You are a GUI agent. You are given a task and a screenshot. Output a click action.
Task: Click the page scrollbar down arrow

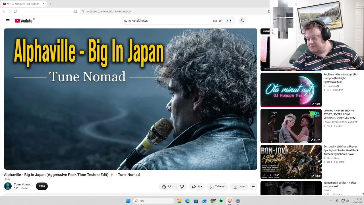click(x=363, y=194)
